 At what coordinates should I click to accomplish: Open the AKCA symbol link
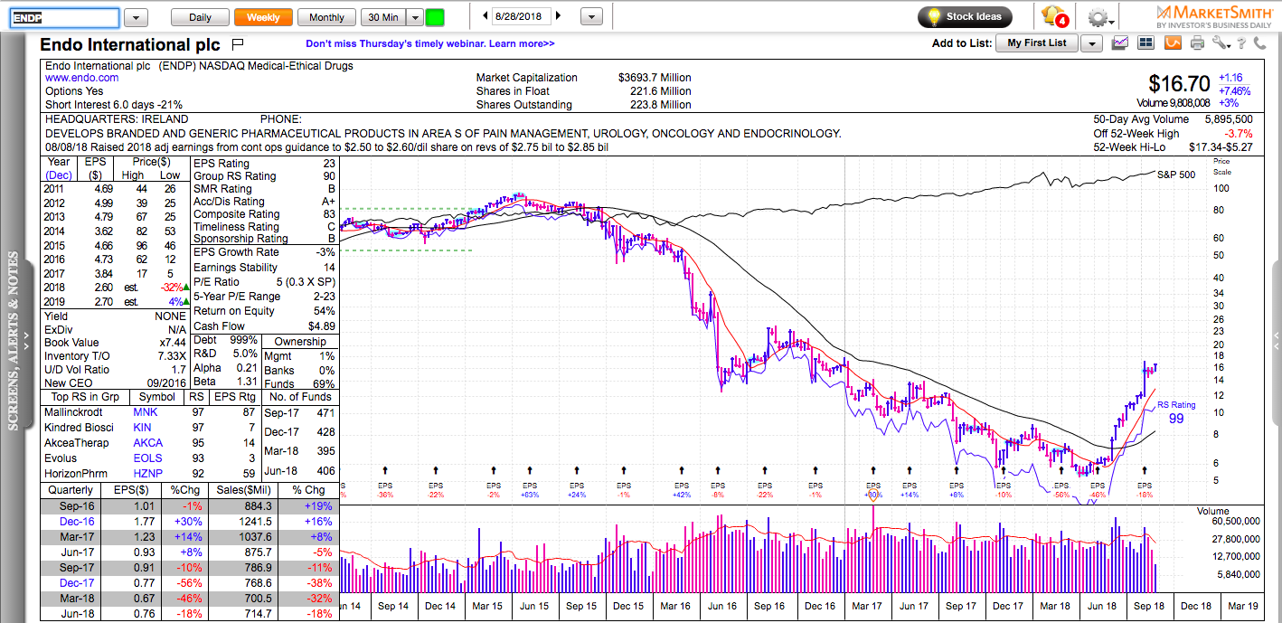pyautogui.click(x=147, y=443)
